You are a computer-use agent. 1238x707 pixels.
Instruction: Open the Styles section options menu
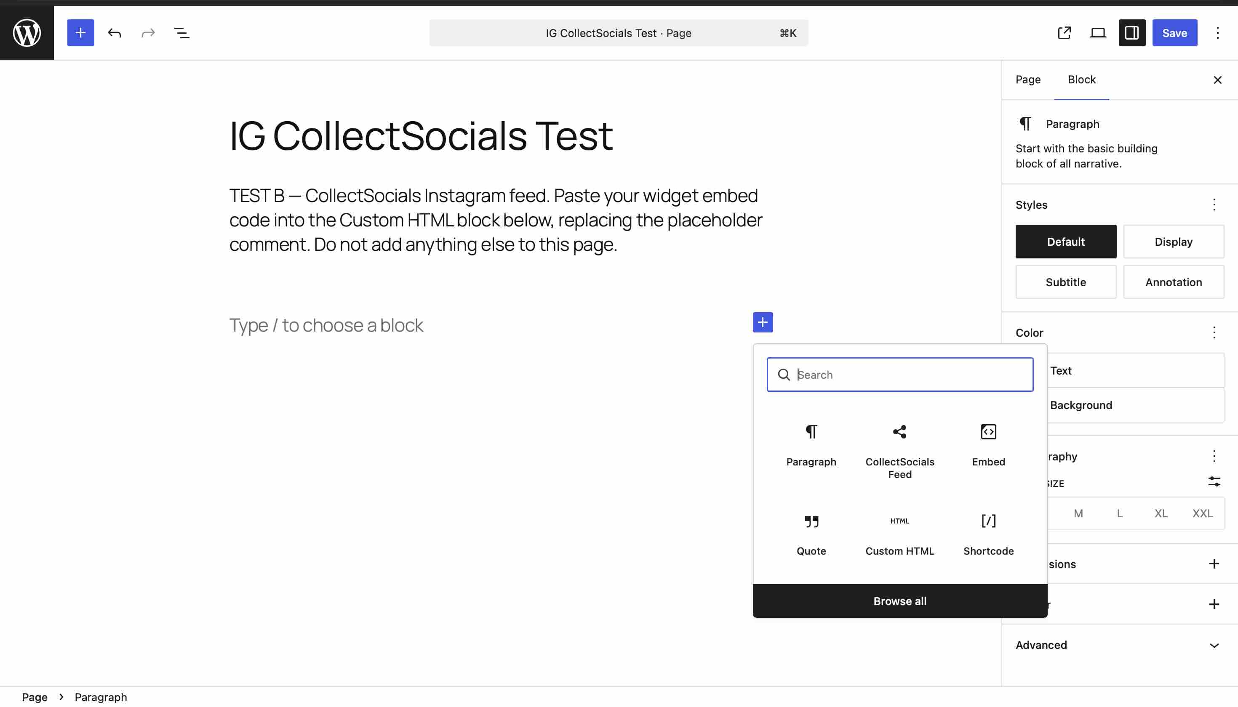click(x=1214, y=205)
